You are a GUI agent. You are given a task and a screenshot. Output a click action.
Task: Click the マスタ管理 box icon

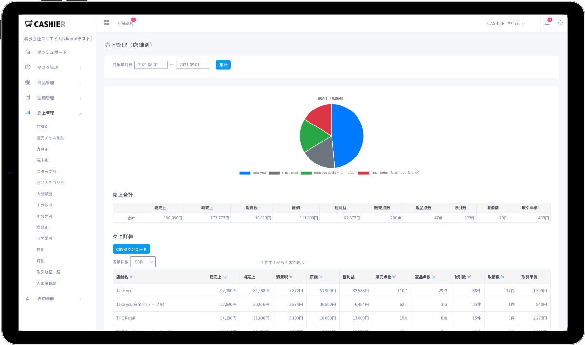[x=28, y=67]
